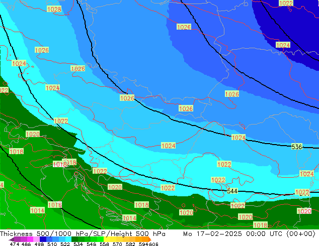The width and height of the screenshot is (319, 246).
Task: Click the 1014 label beside the 1016 label
Action: point(37,210)
